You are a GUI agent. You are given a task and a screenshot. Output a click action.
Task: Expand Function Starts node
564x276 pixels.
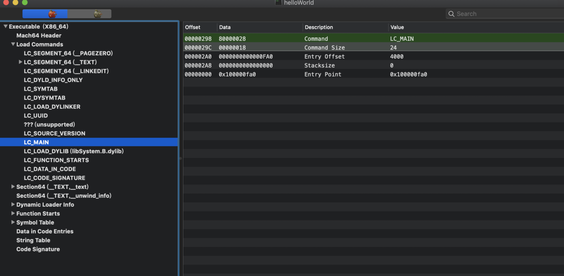tap(13, 213)
